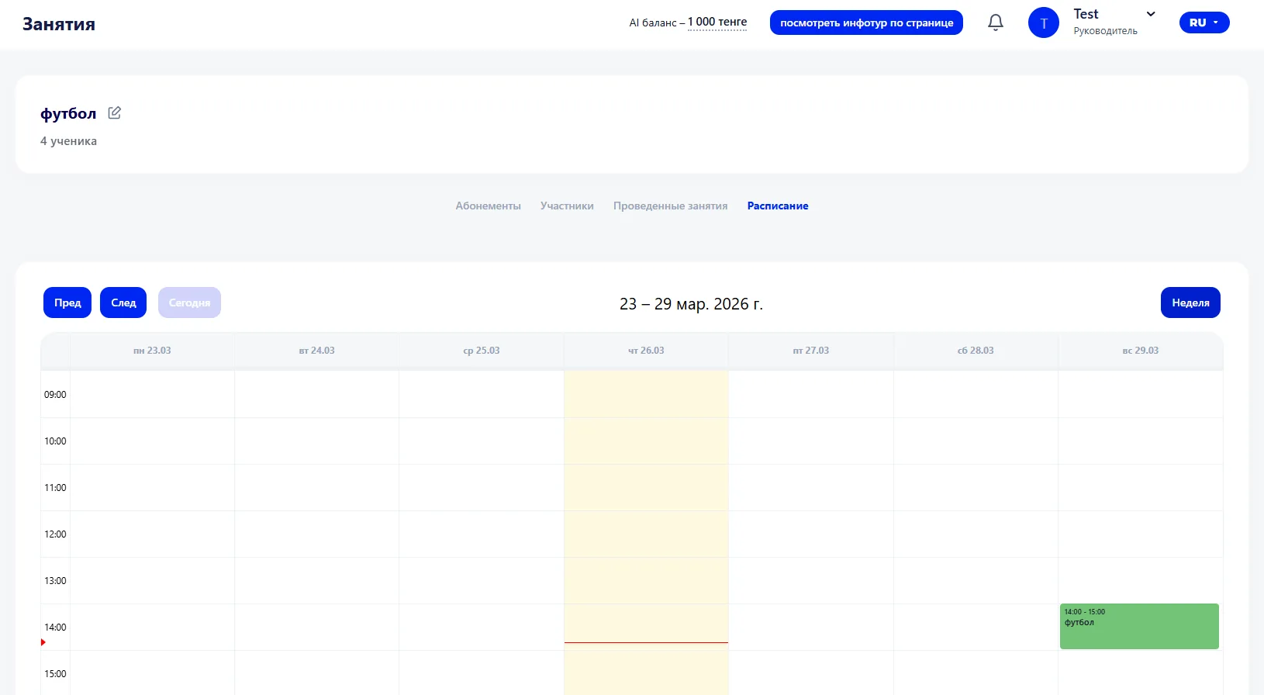Open the notifications bell
The image size is (1264, 695).
click(x=996, y=22)
